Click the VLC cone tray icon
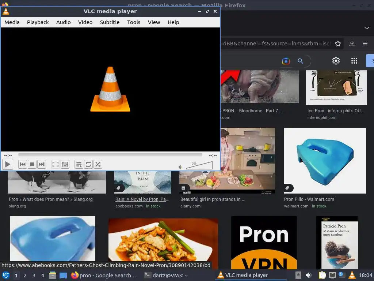This screenshot has width=374, height=281. tap(352, 276)
